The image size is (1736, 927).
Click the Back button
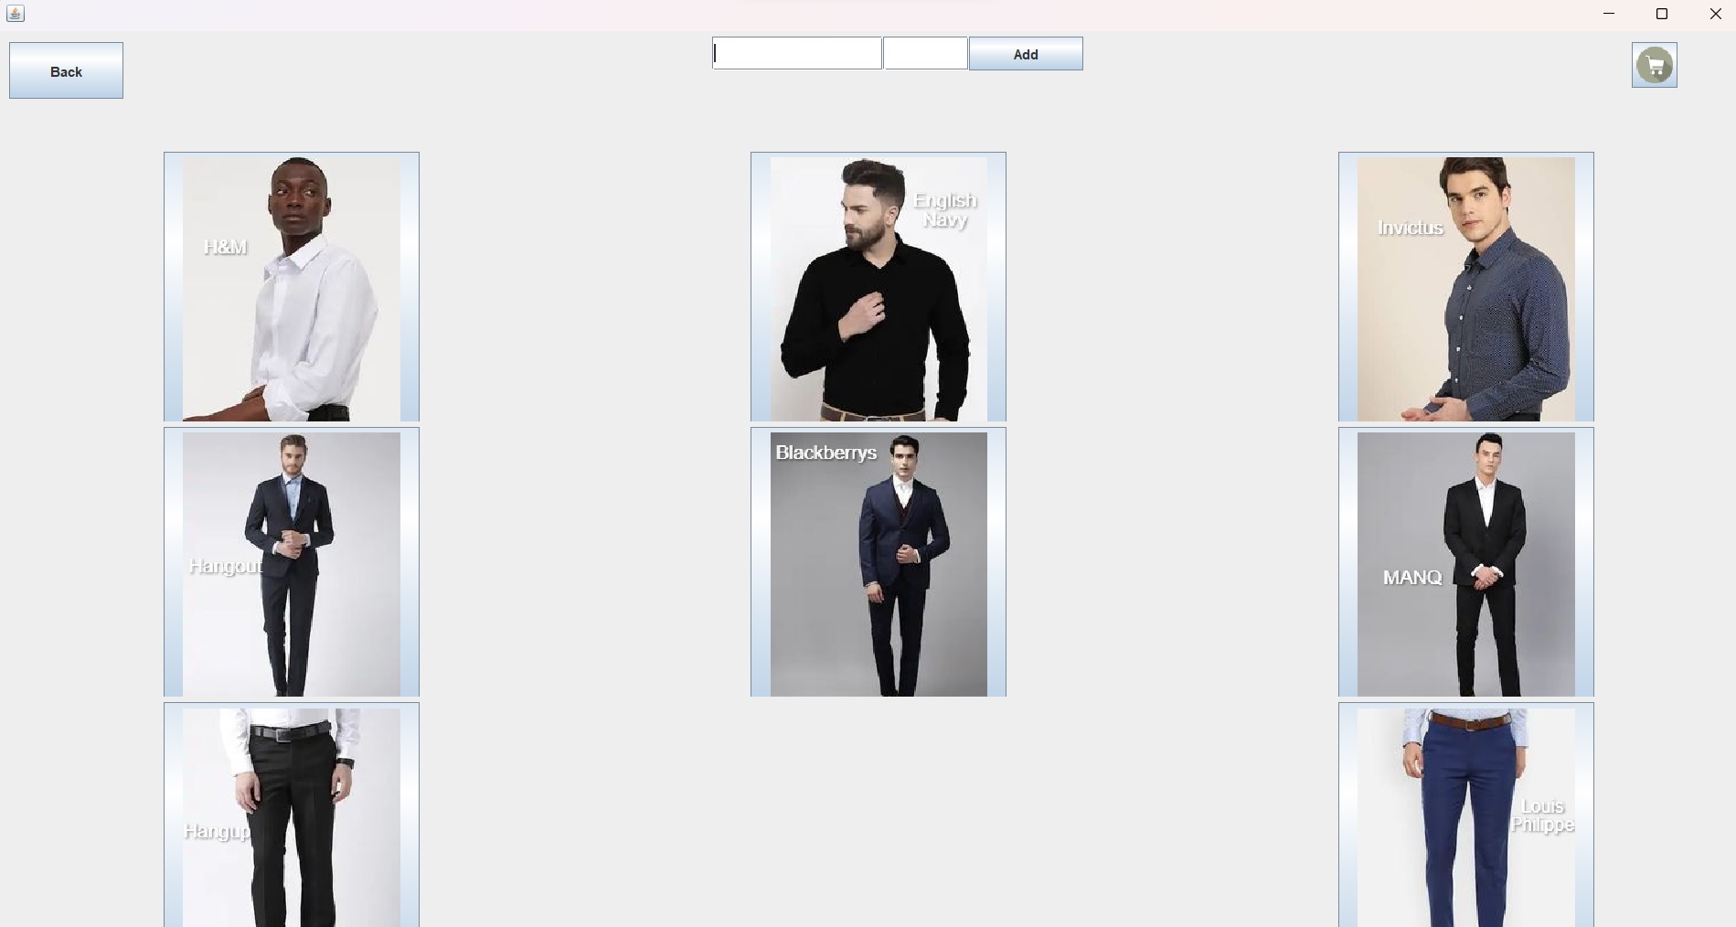click(65, 70)
